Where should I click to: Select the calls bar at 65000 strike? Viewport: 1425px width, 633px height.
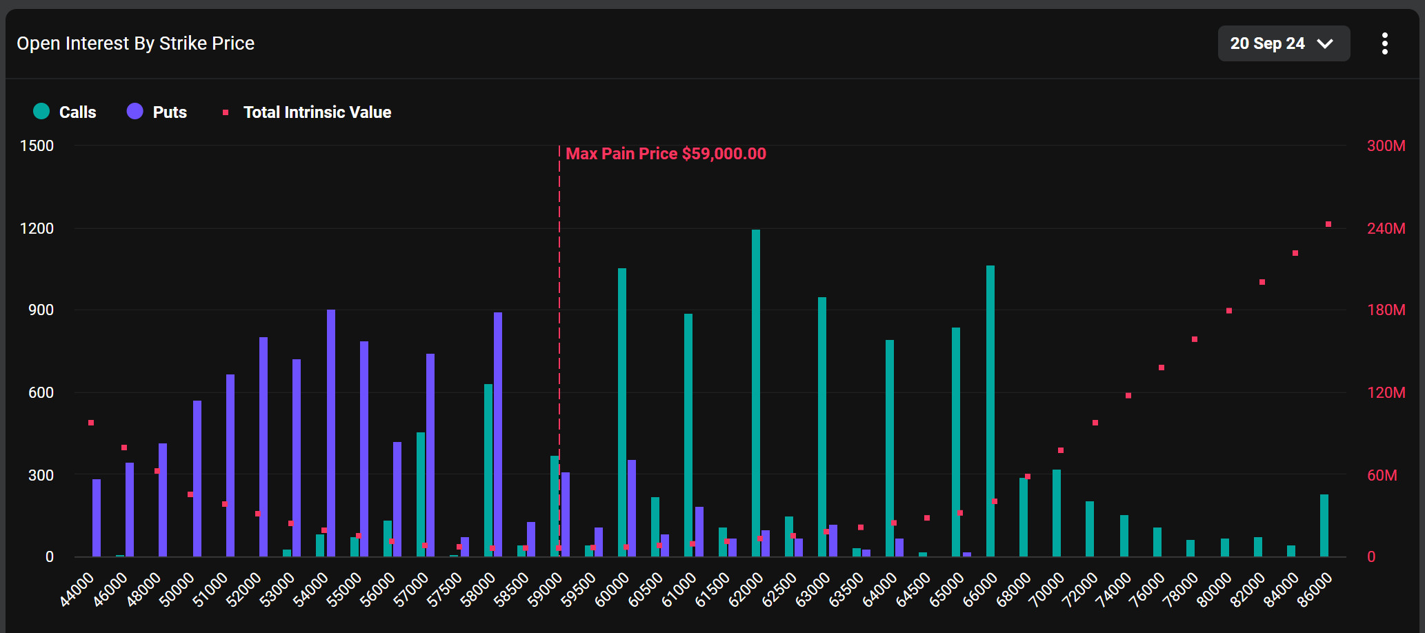956,442
